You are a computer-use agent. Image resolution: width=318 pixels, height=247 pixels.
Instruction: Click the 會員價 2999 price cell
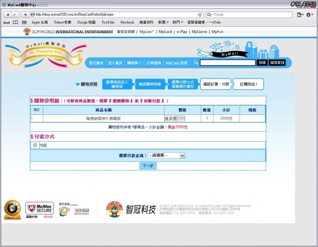175,118
